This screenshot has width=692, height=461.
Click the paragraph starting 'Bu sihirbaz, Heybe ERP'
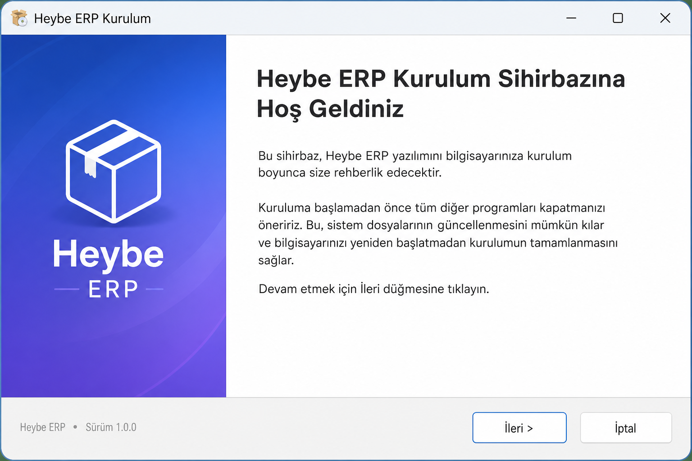pyautogui.click(x=415, y=164)
